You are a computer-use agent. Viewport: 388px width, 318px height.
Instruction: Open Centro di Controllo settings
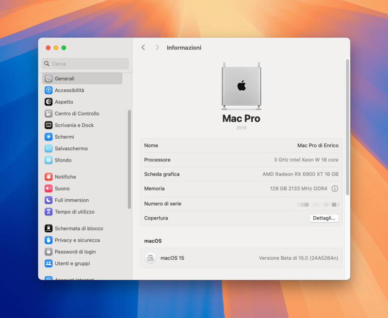point(77,113)
